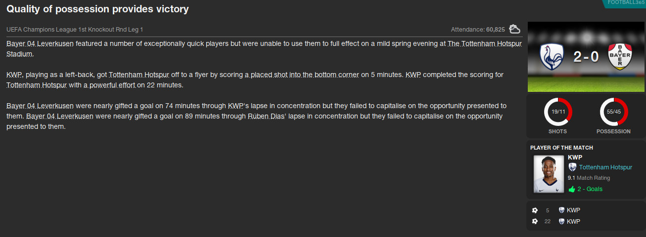Click the cloudy weather icon

(514, 29)
